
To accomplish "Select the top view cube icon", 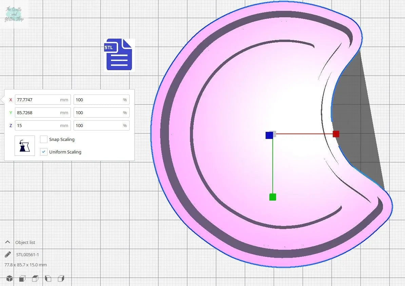I will point(35,278).
